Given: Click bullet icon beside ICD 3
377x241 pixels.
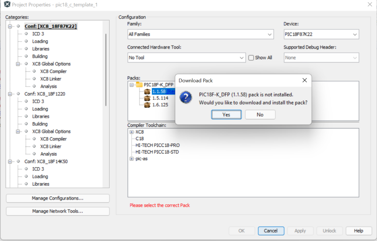Looking at the screenshot, I should [x=26, y=34].
